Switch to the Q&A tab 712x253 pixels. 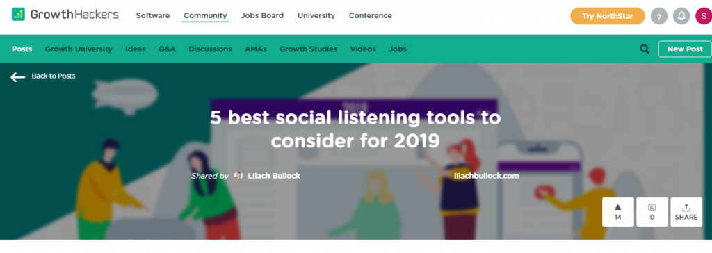(x=167, y=49)
